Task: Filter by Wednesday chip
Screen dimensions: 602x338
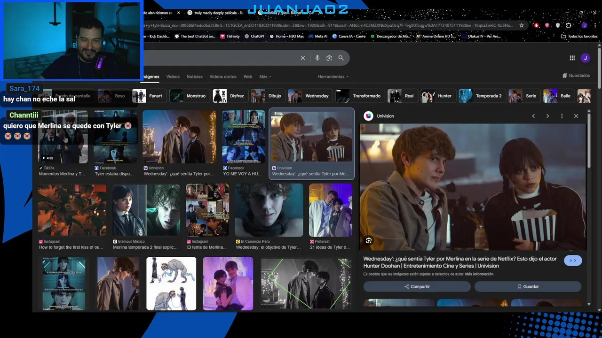Action: click(310, 96)
